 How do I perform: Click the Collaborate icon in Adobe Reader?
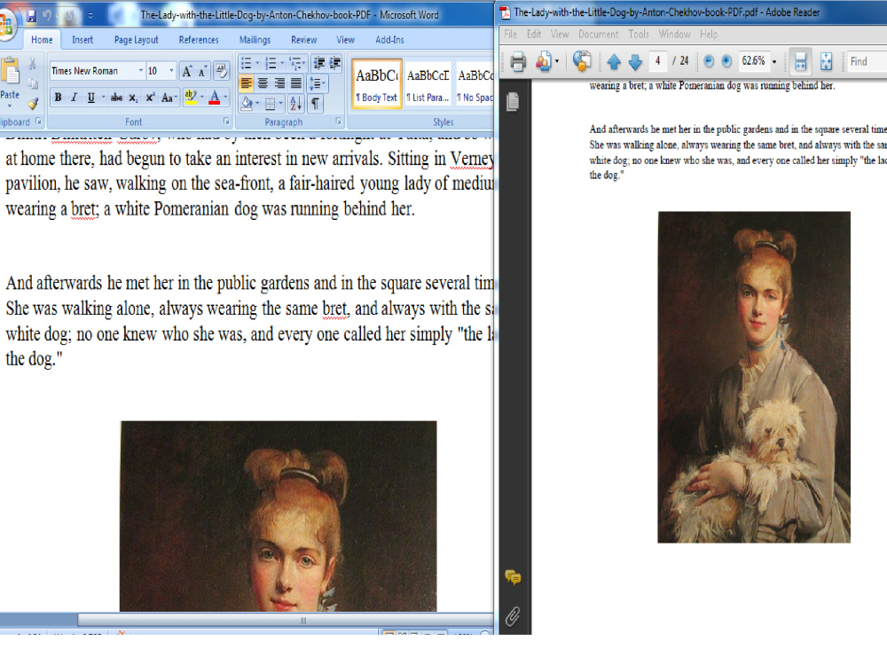[546, 61]
